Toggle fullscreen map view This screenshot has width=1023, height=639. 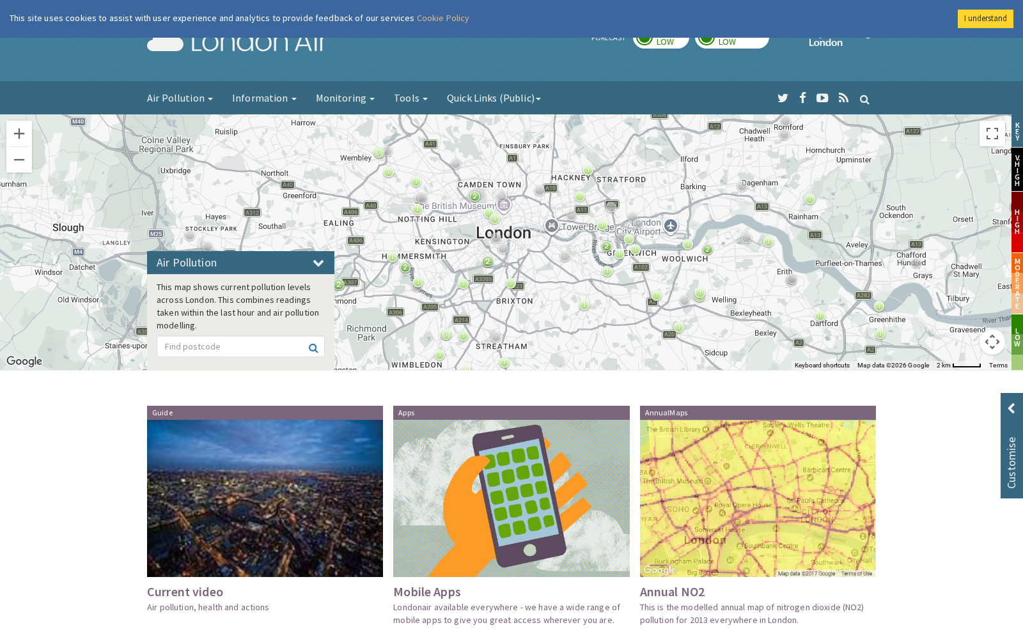pos(992,134)
